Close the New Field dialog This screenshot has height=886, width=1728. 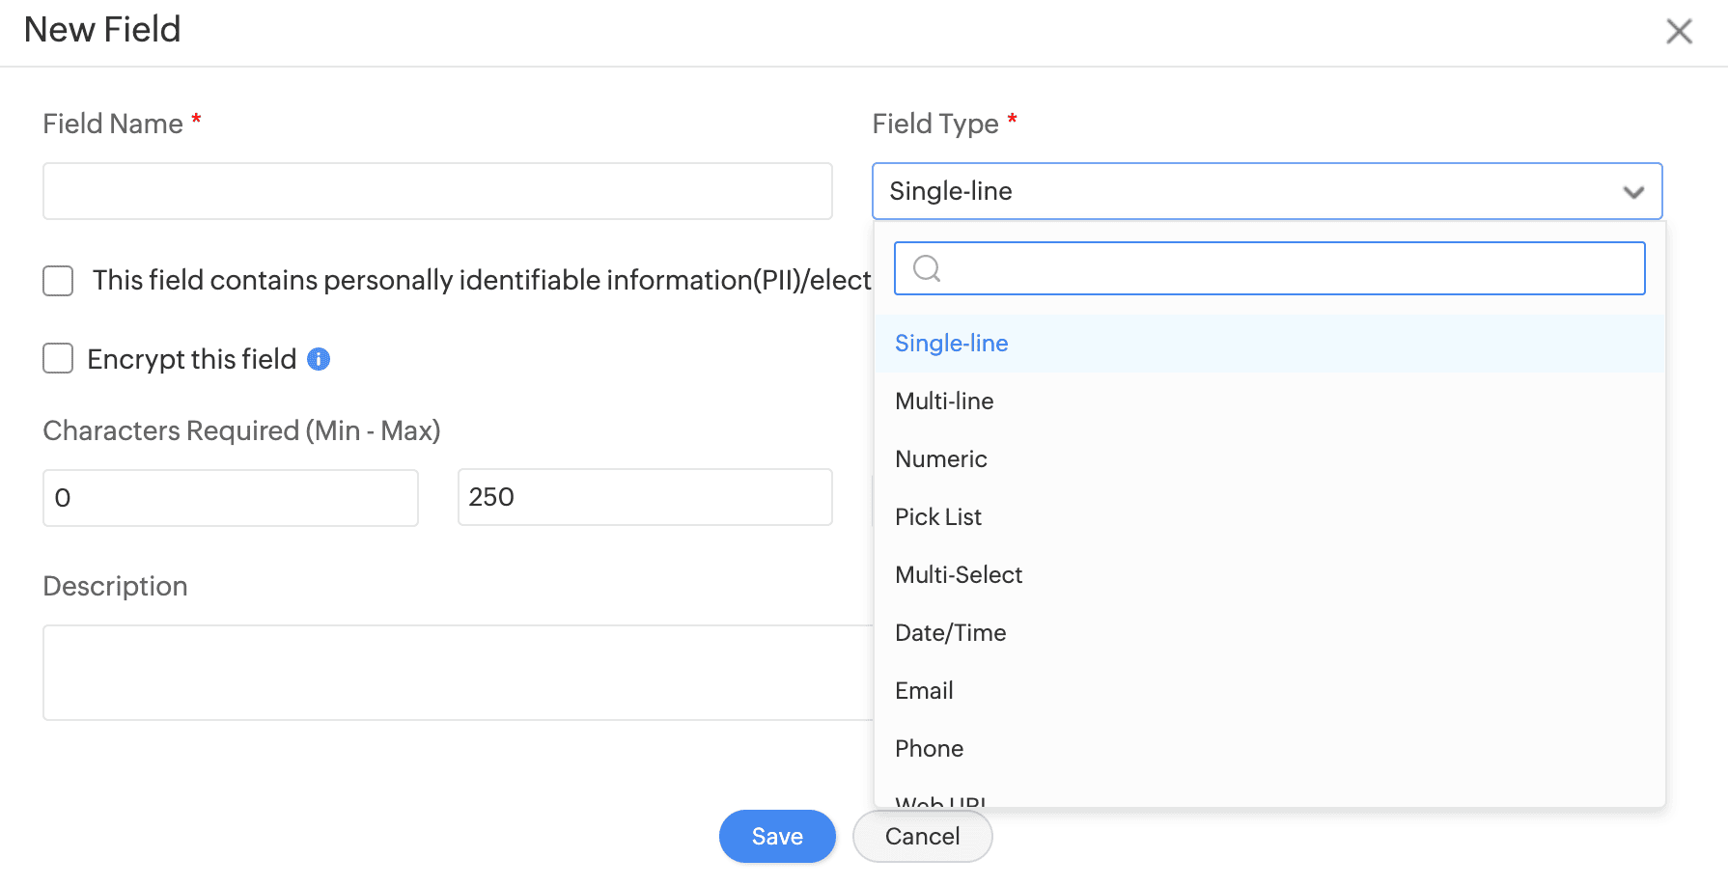point(1679,32)
